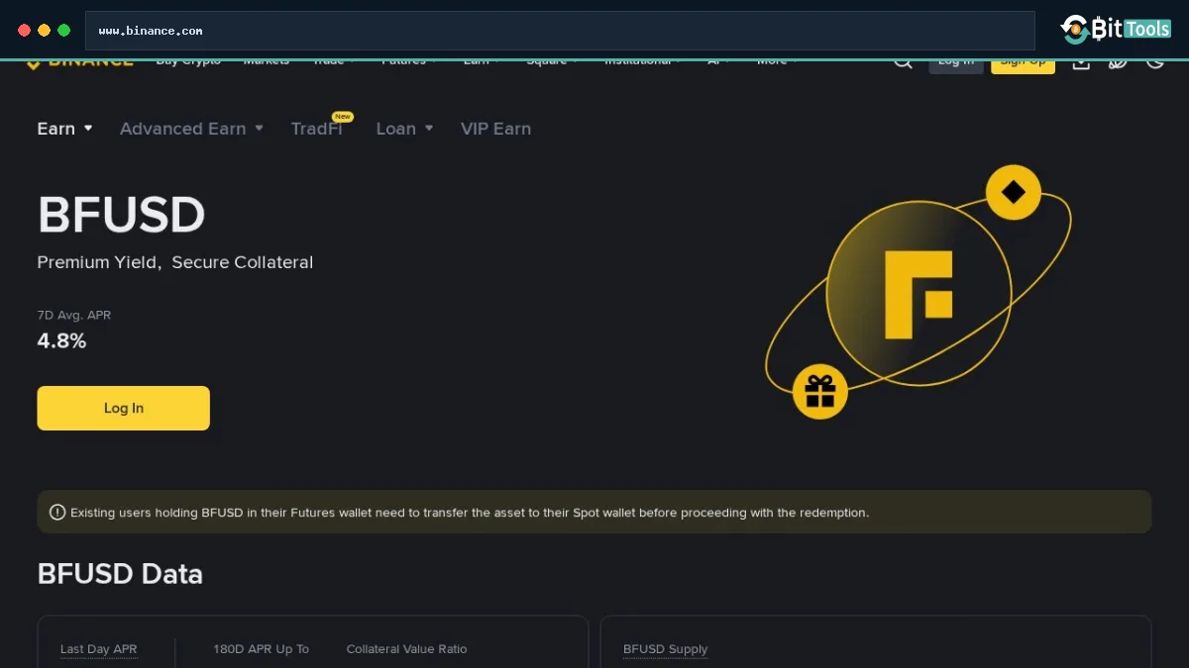Click the BFUSD Supply underlined label

[665, 649]
